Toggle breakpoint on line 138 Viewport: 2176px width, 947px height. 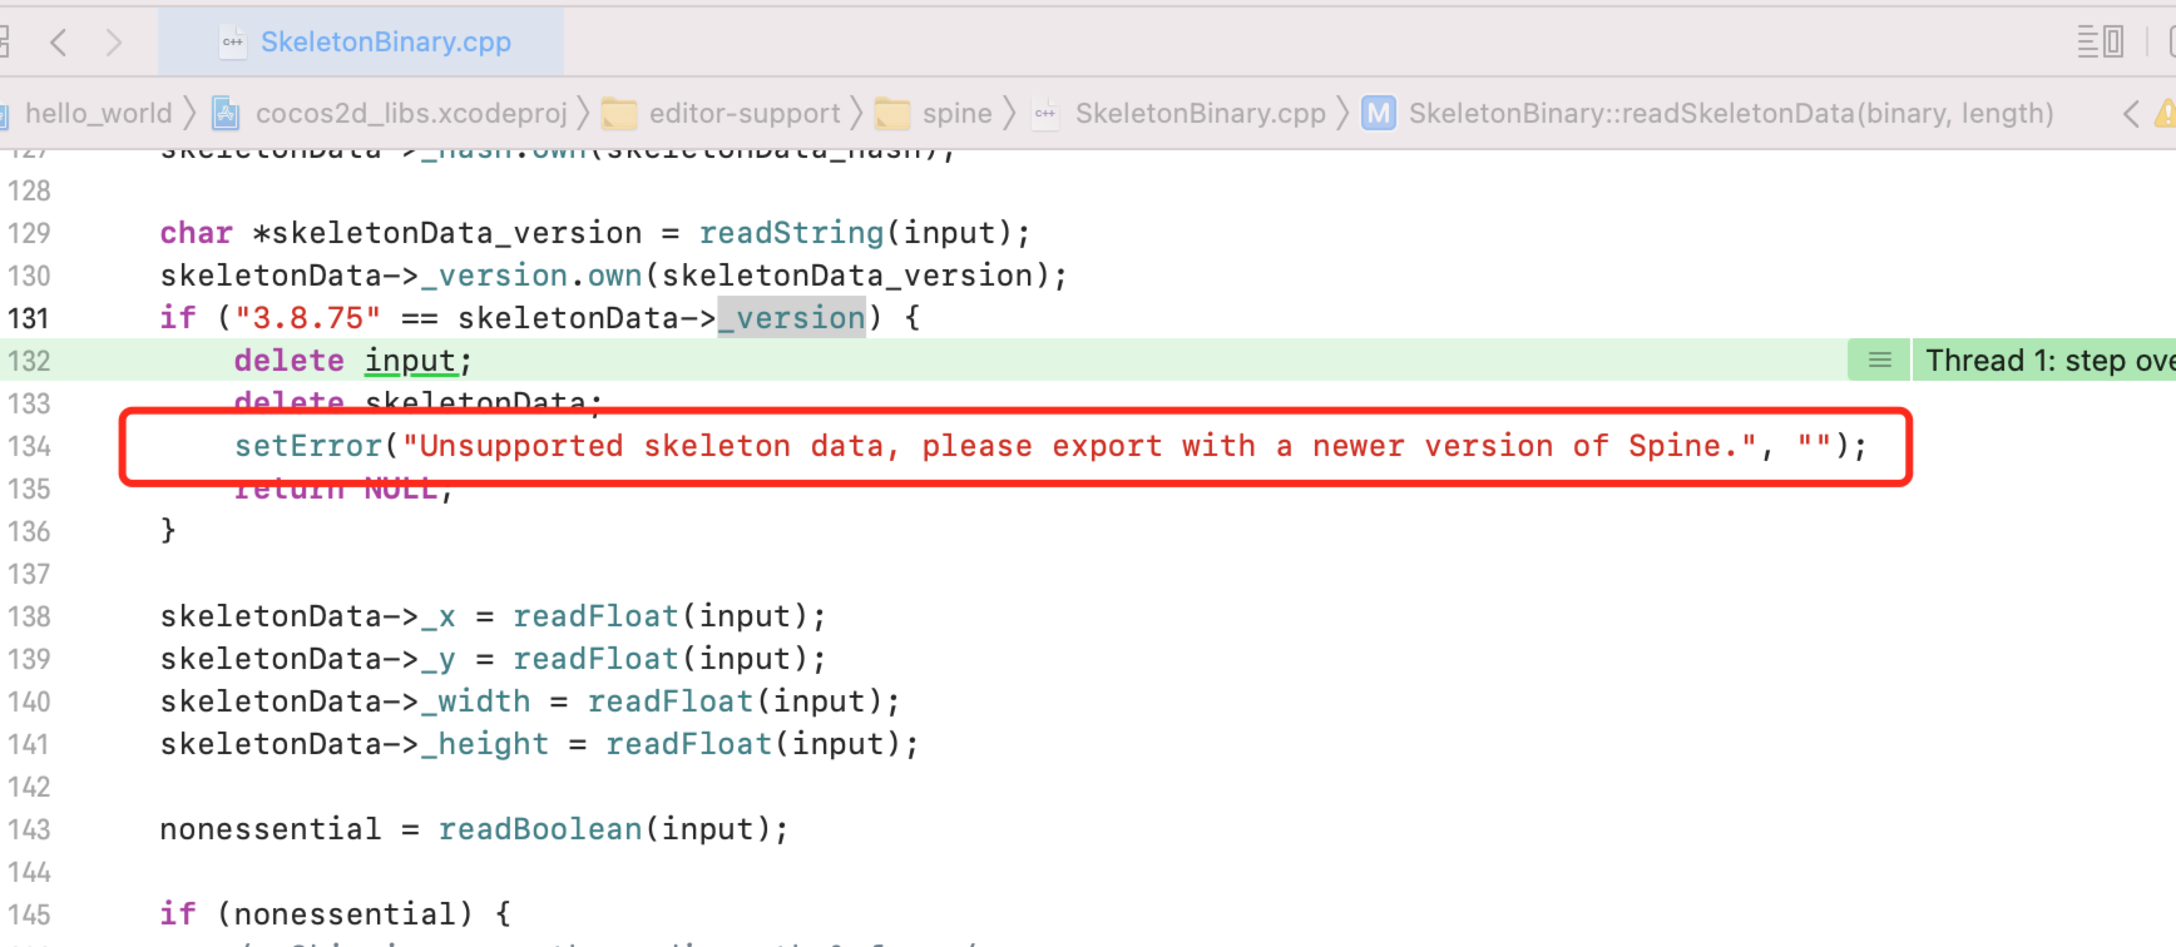(x=29, y=616)
